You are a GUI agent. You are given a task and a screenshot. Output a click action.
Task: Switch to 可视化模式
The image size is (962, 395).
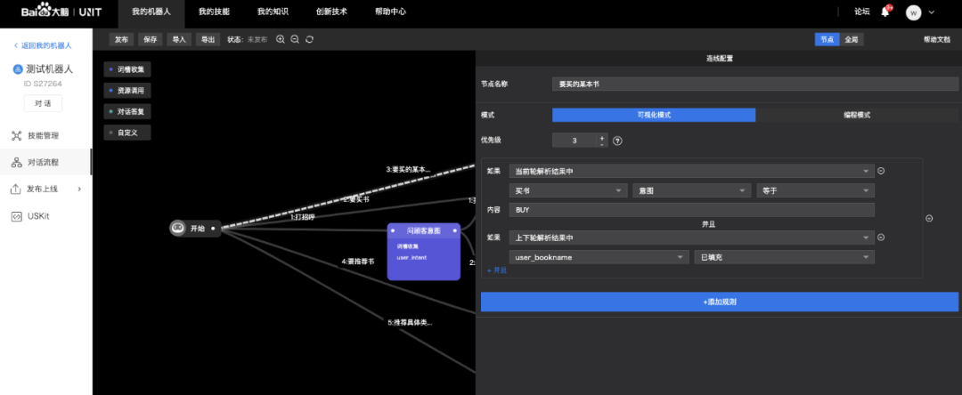[654, 115]
